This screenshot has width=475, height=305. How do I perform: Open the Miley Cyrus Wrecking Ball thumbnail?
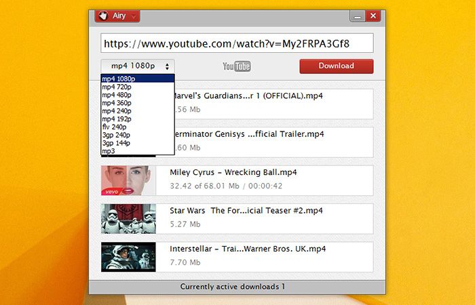point(128,180)
